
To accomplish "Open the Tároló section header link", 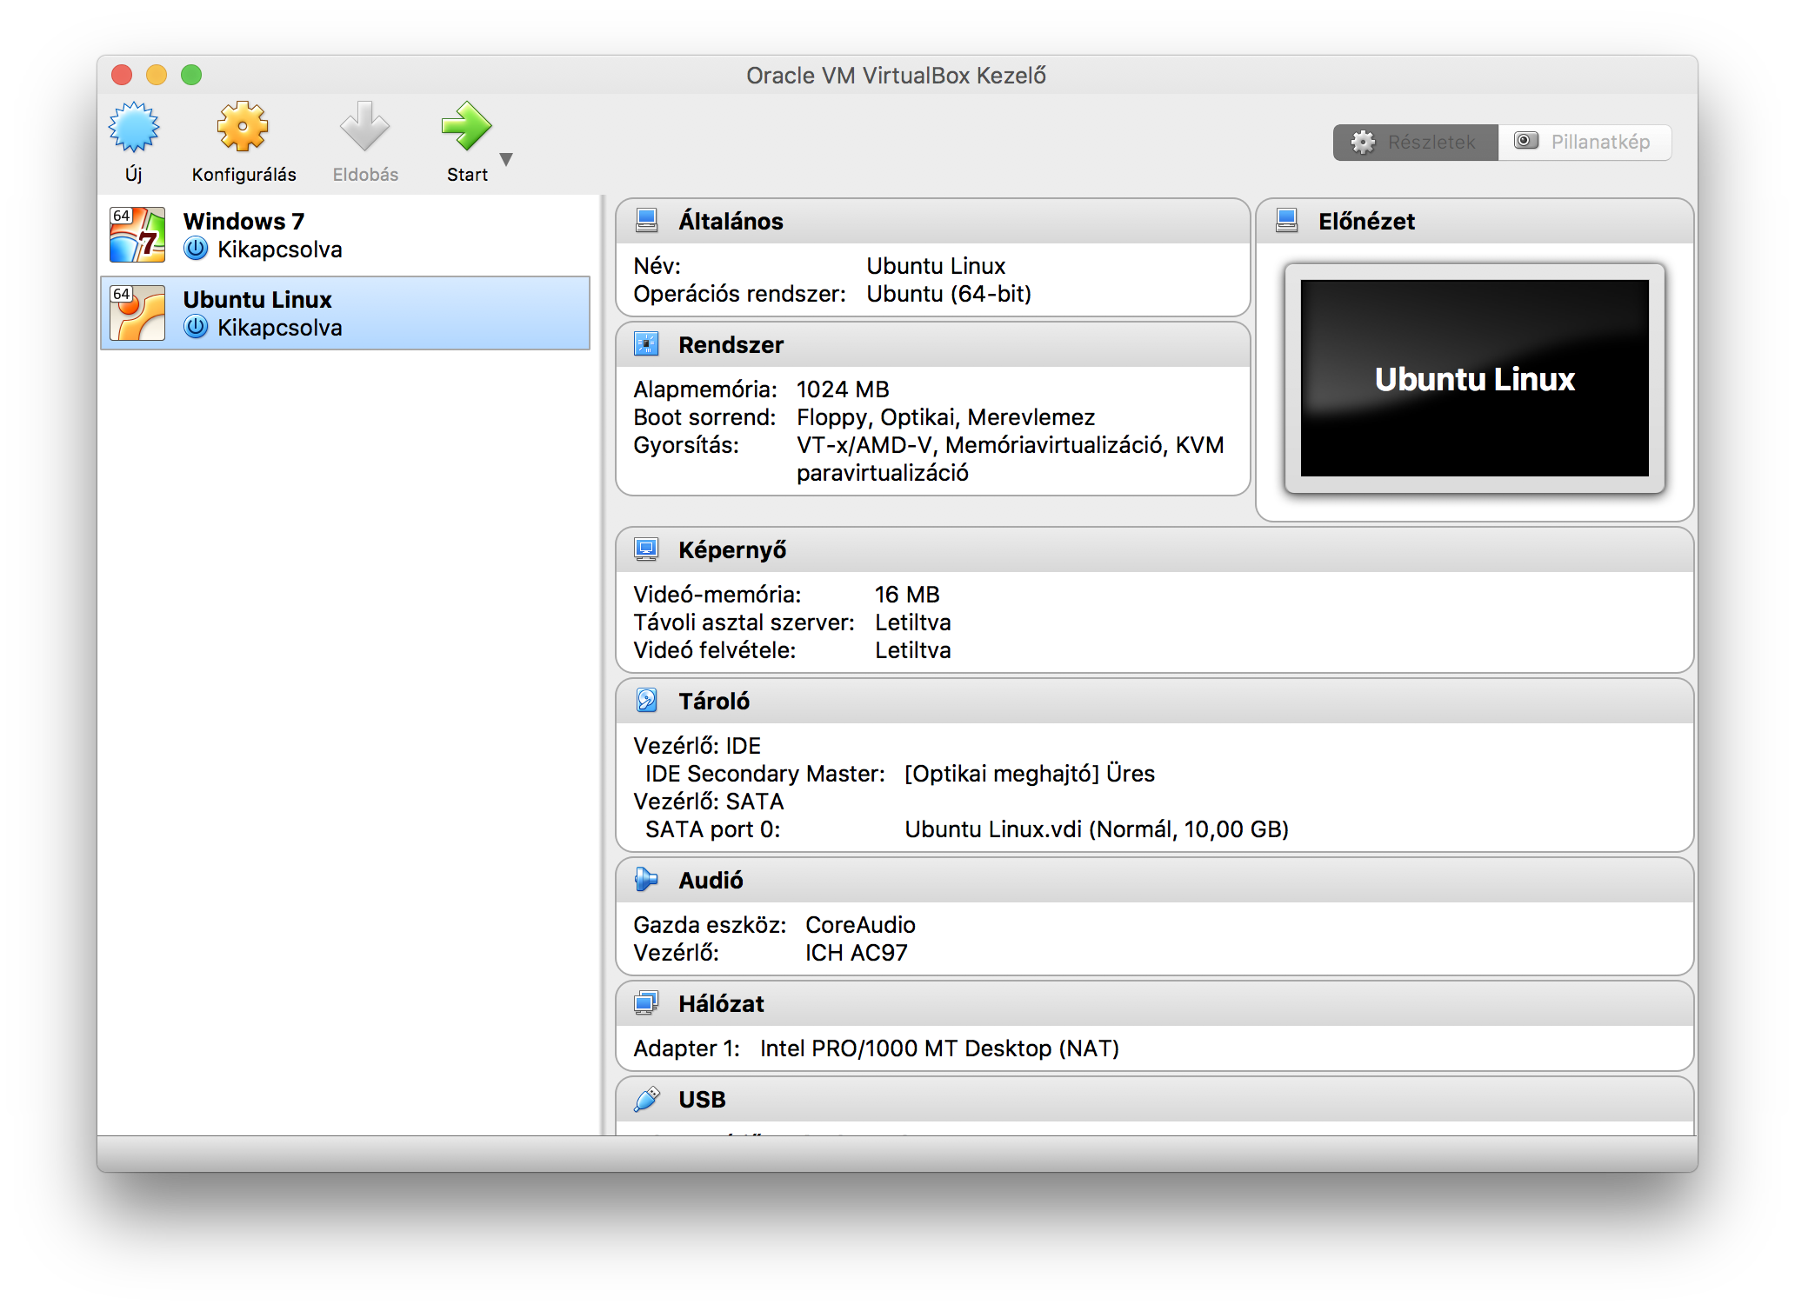I will point(714,702).
